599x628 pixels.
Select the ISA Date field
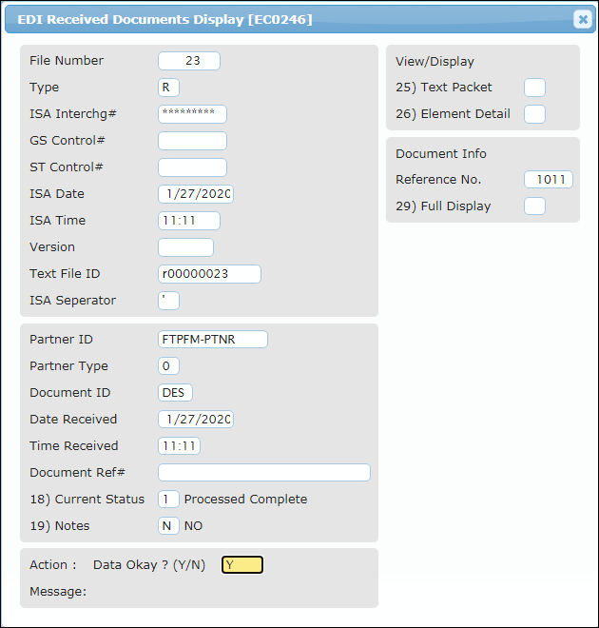(x=196, y=194)
